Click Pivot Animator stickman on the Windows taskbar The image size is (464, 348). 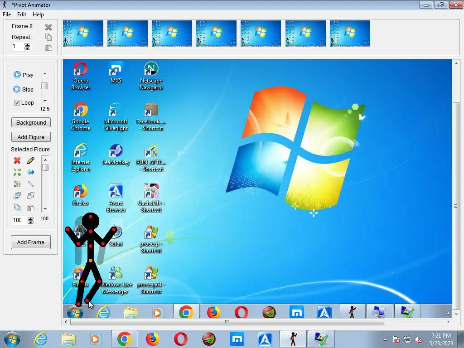(293, 339)
